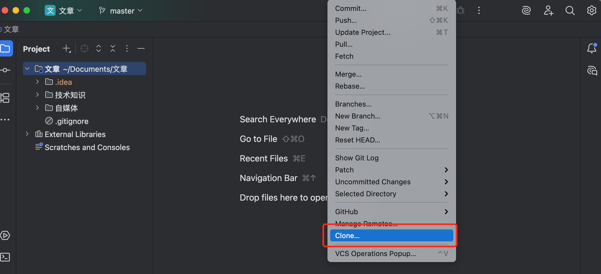Click the Select Opened File crosshair icon
601x274 pixels.
pyautogui.click(x=84, y=49)
